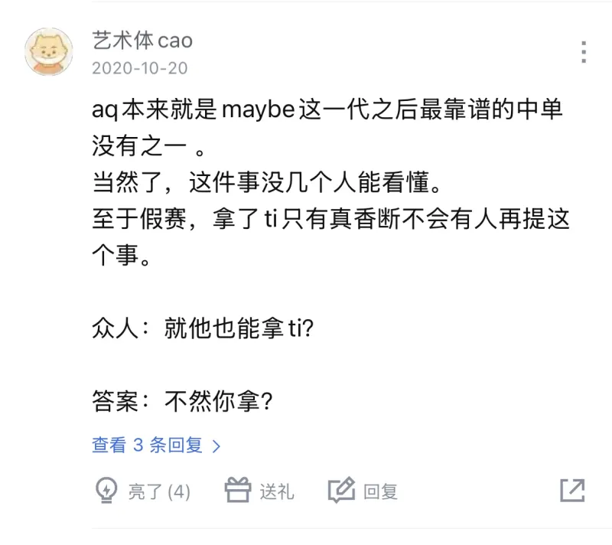
Task: Tap the reply pencil bubble icon
Action: click(341, 491)
